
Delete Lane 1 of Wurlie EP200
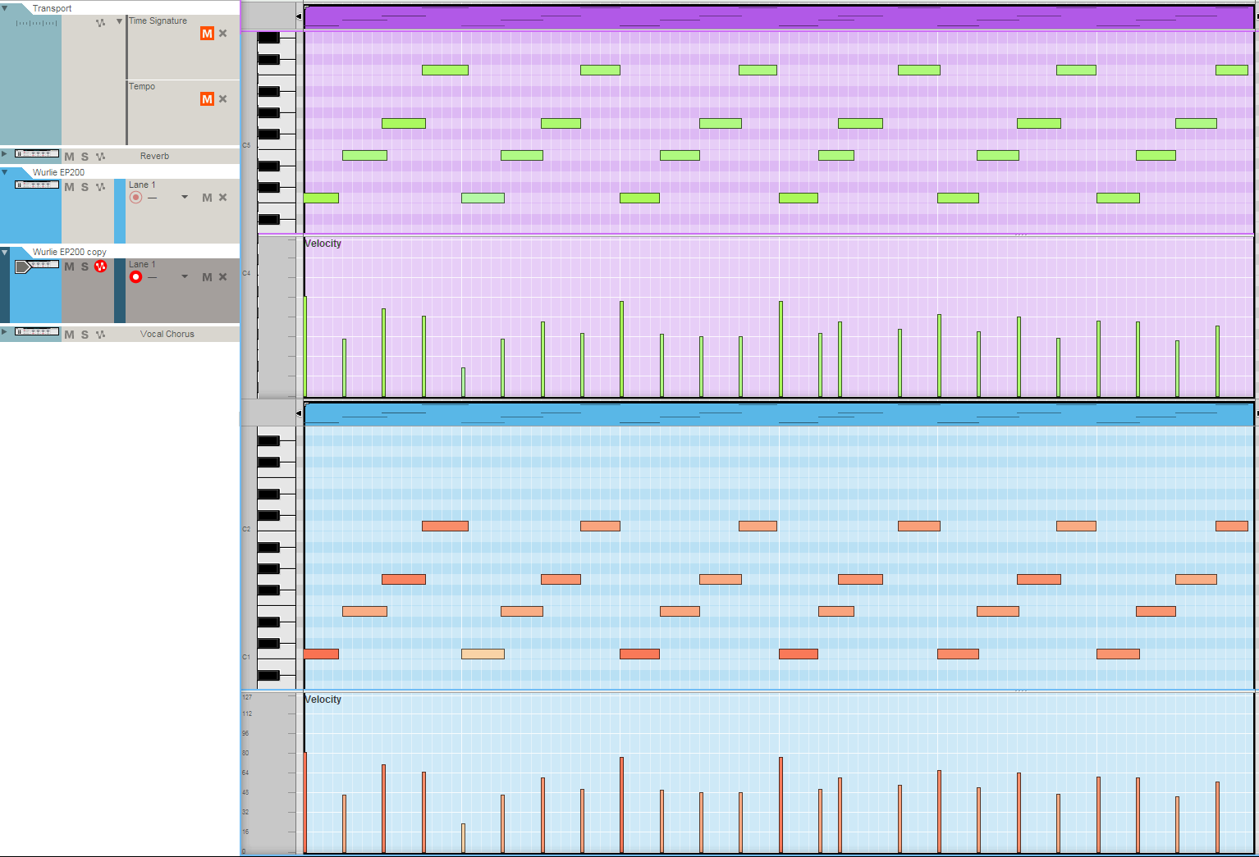tap(222, 198)
